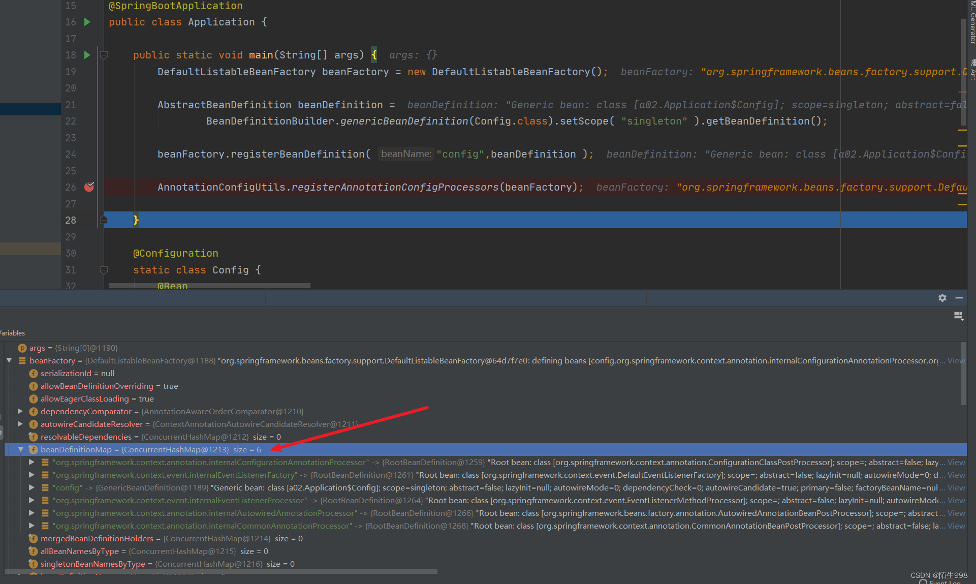Click line number 24 in gutter
The height and width of the screenshot is (584, 976).
71,154
